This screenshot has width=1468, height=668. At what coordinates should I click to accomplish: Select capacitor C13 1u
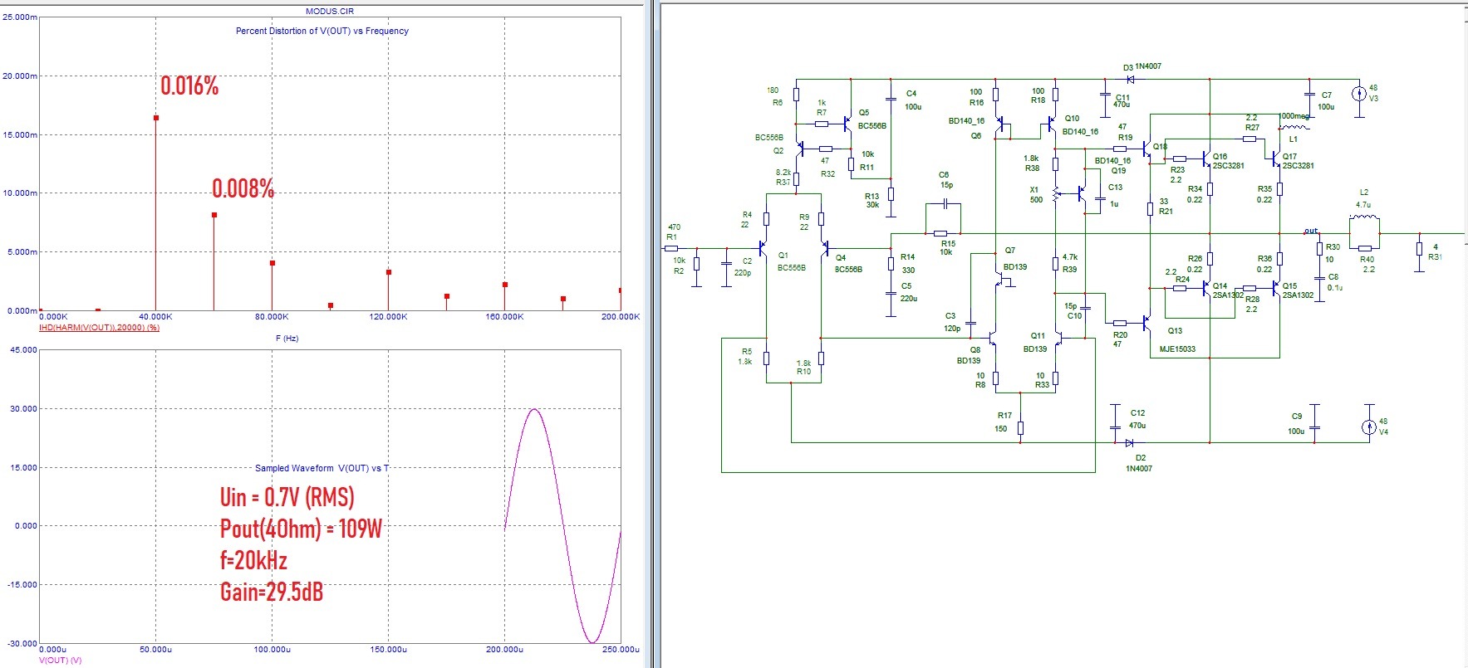point(1101,199)
